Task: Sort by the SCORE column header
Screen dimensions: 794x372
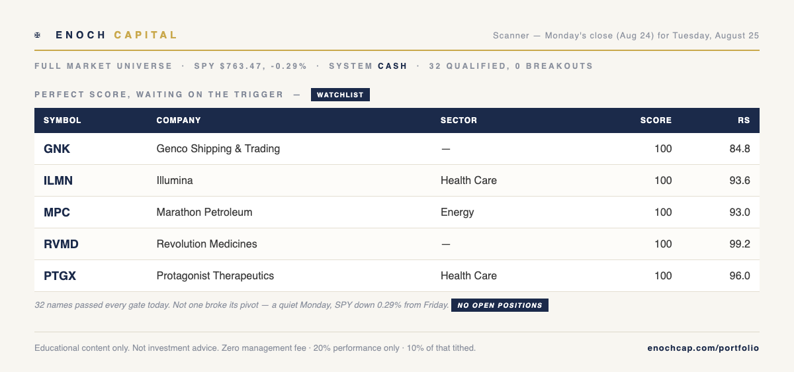Action: [656, 120]
